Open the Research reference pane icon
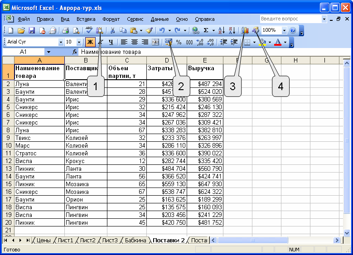This screenshot has width=353, height=255. 100,30
